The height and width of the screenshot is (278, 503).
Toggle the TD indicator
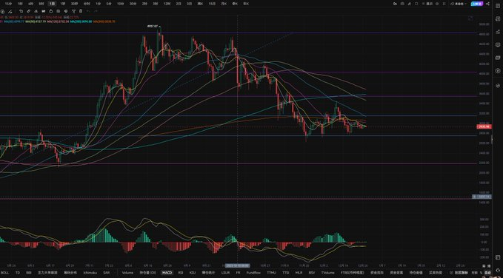tap(18, 273)
